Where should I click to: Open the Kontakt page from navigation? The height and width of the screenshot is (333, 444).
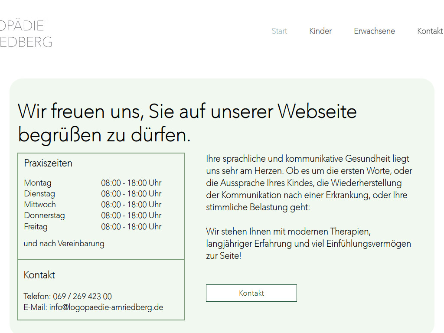430,31
